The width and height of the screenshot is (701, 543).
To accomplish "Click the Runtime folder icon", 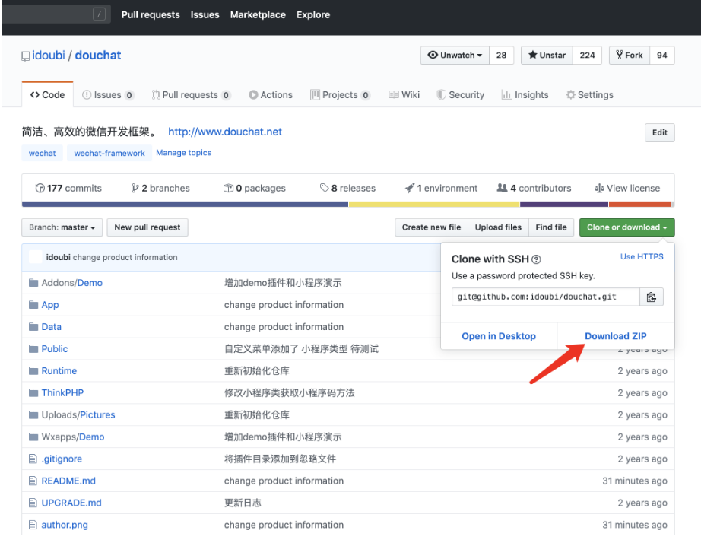I will point(33,371).
